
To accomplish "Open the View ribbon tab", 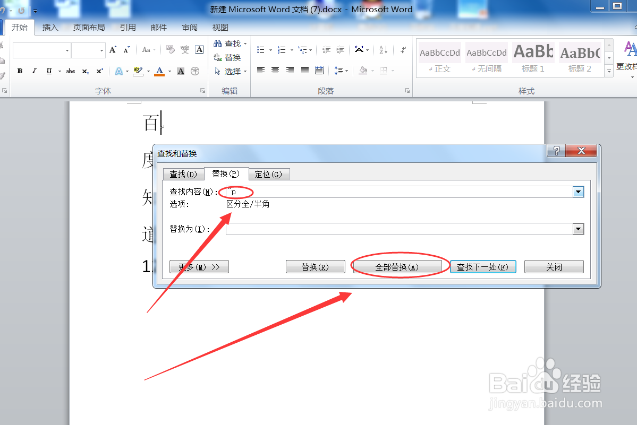I will point(220,27).
